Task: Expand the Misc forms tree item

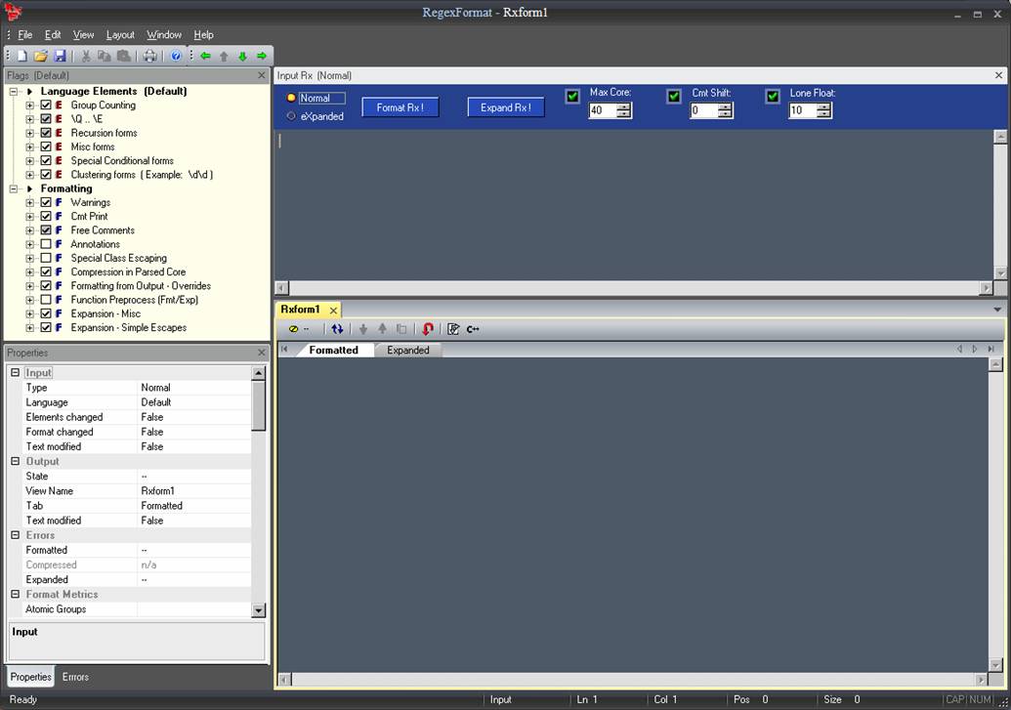Action: pyautogui.click(x=29, y=147)
